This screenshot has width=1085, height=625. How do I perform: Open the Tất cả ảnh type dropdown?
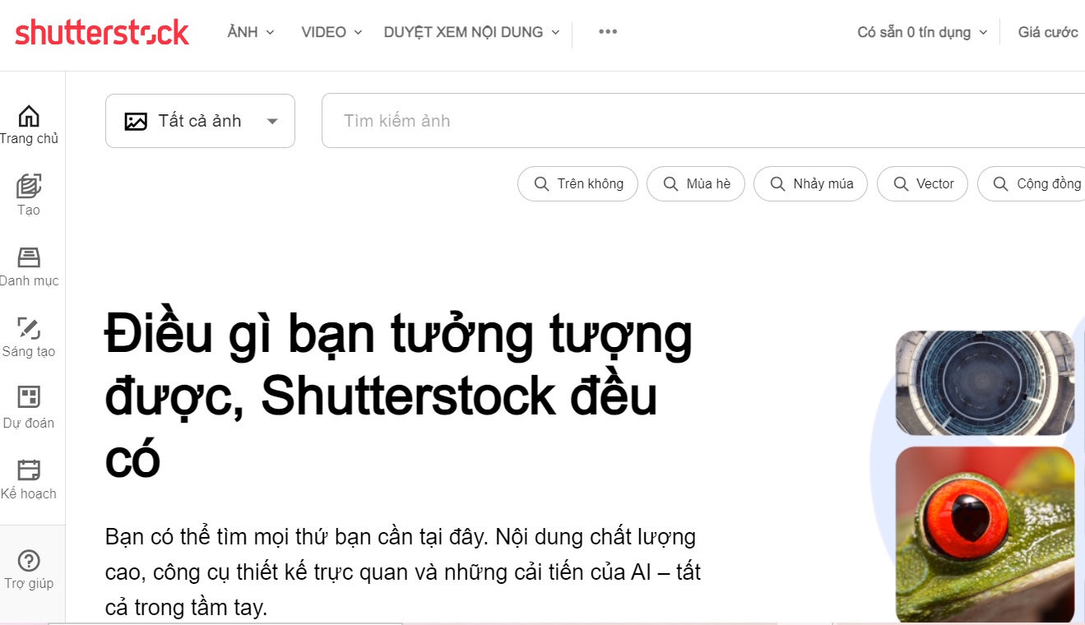pyautogui.click(x=200, y=121)
